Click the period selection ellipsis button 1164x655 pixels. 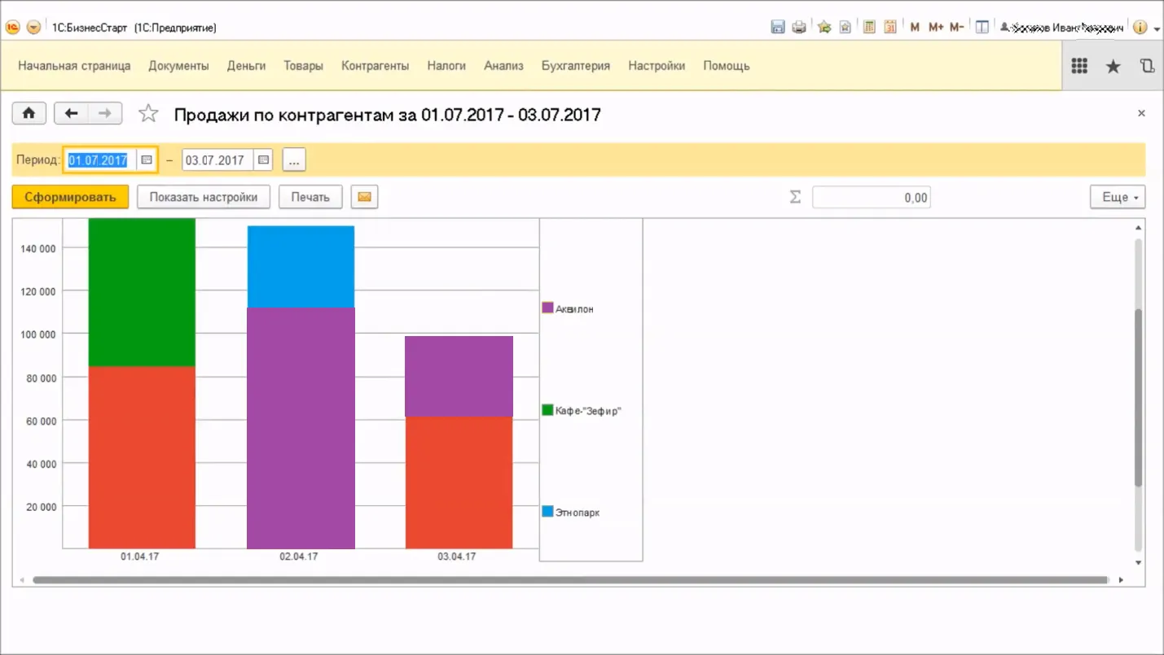coord(294,160)
